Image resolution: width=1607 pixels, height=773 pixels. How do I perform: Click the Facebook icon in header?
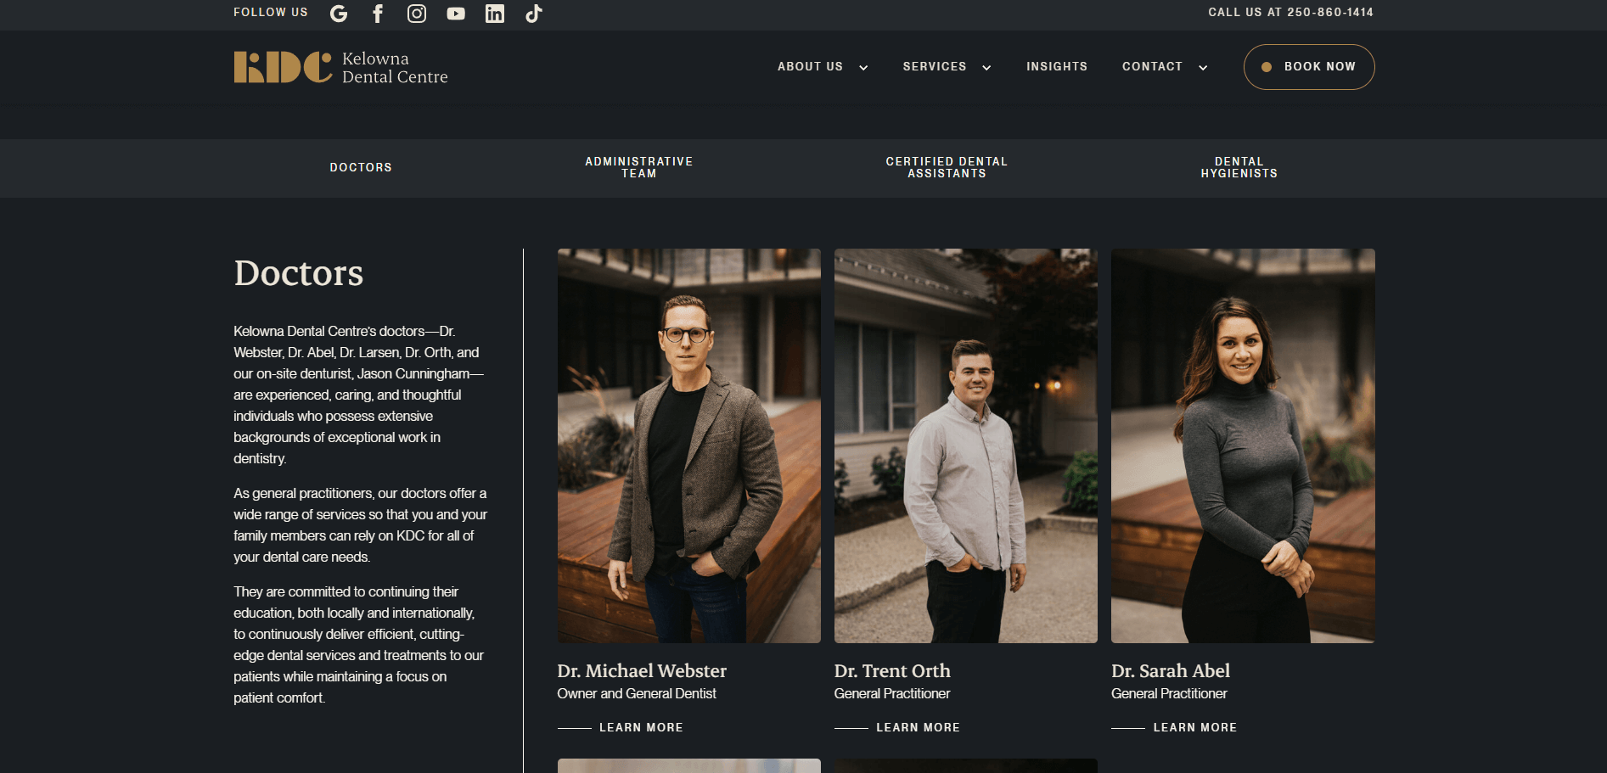tap(378, 14)
